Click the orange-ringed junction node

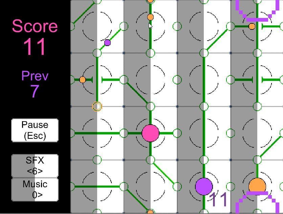pos(97,106)
